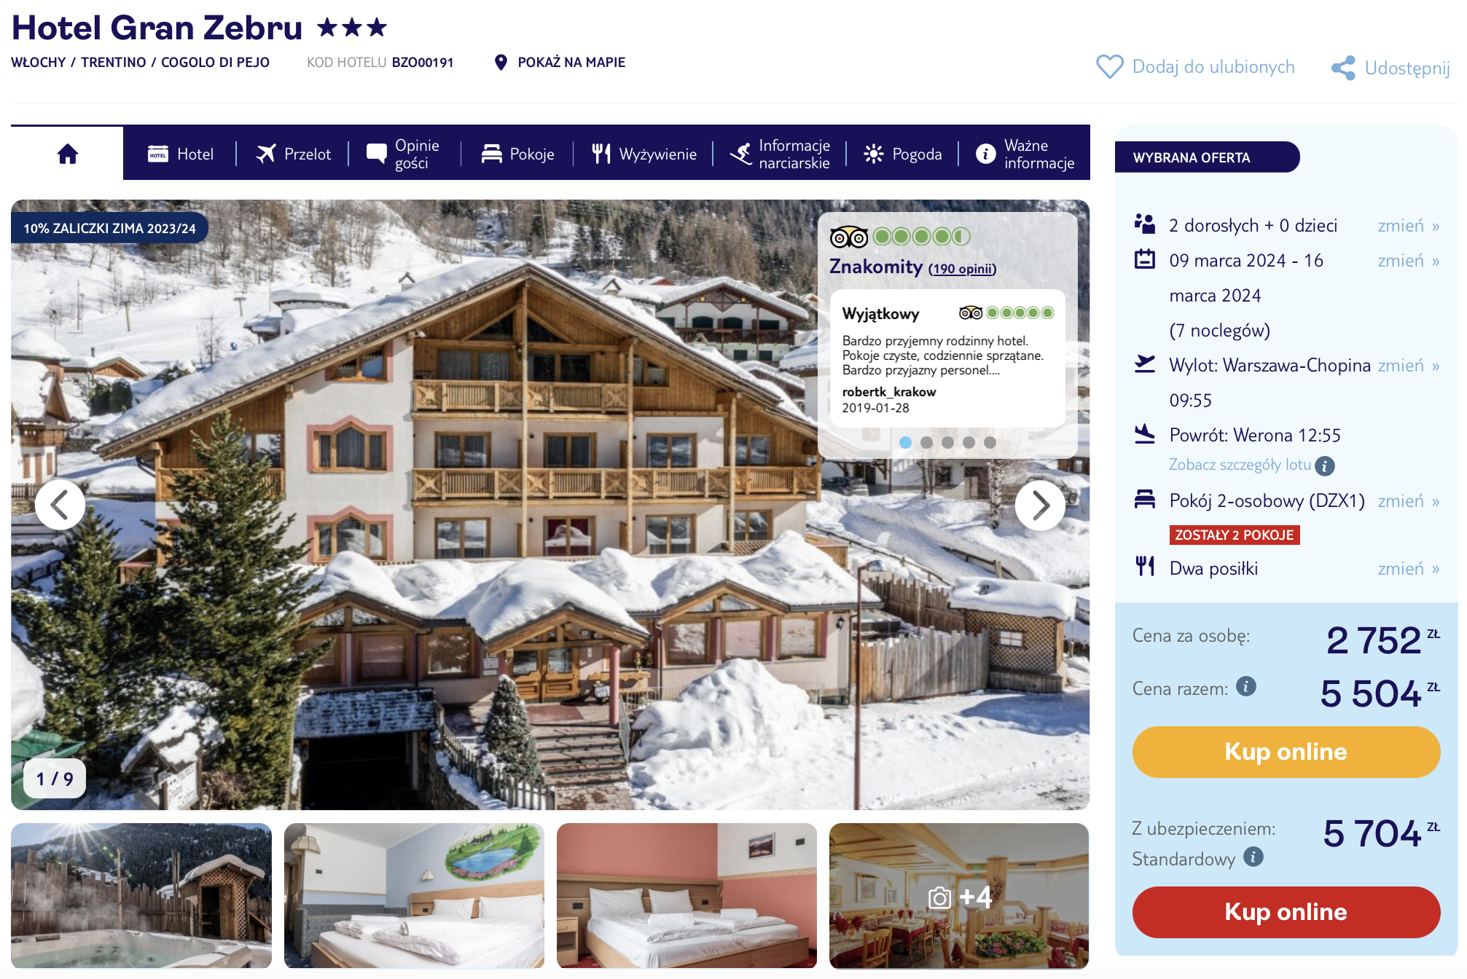Select the third review carousel dot
Image resolution: width=1467 pixels, height=979 pixels.
[947, 442]
